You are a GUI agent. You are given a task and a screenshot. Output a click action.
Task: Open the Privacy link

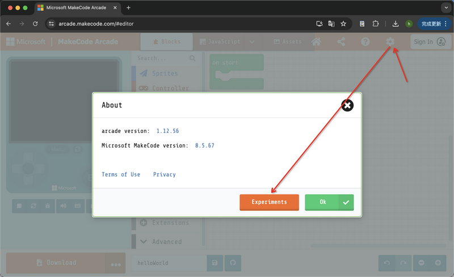tap(165, 175)
